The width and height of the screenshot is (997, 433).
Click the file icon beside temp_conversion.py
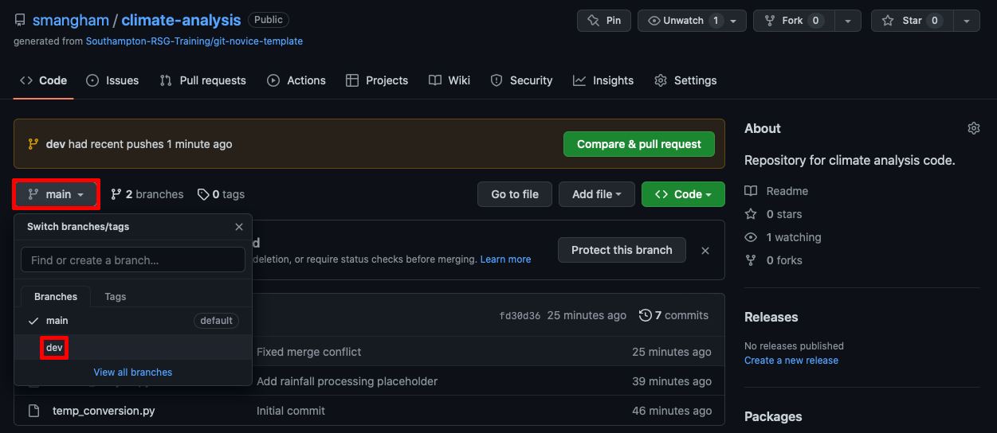coord(33,411)
